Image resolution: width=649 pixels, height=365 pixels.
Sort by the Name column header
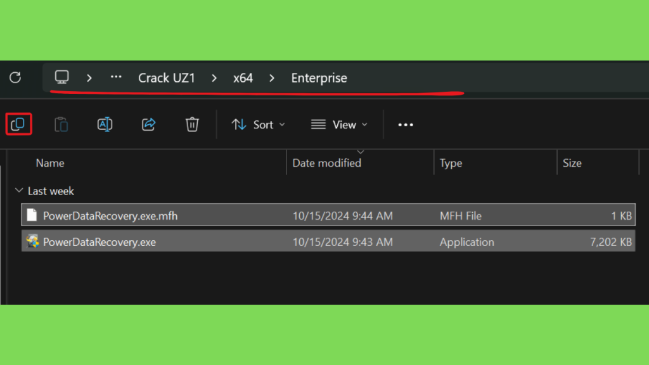click(50, 163)
